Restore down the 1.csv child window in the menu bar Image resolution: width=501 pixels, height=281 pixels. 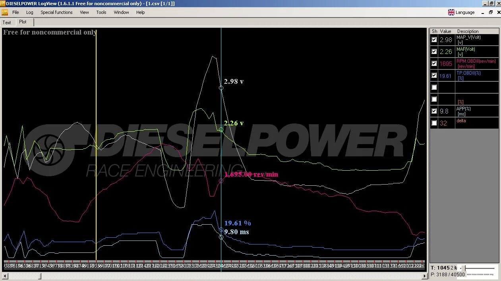(x=491, y=12)
